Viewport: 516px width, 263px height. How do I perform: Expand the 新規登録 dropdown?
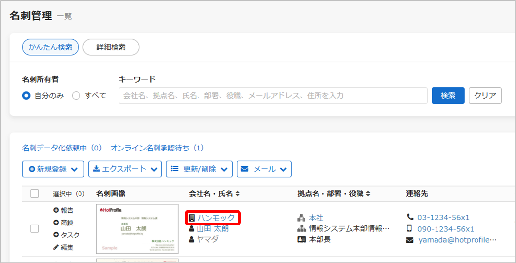pyautogui.click(x=53, y=169)
